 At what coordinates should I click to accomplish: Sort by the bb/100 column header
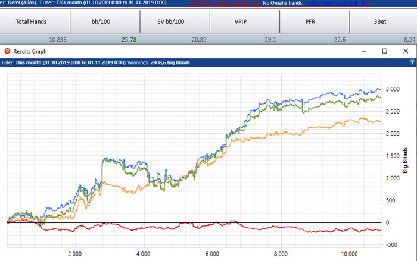coord(105,21)
